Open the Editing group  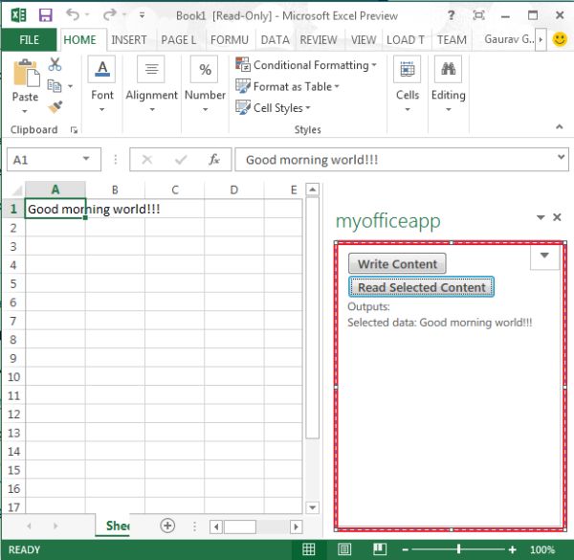[x=448, y=84]
